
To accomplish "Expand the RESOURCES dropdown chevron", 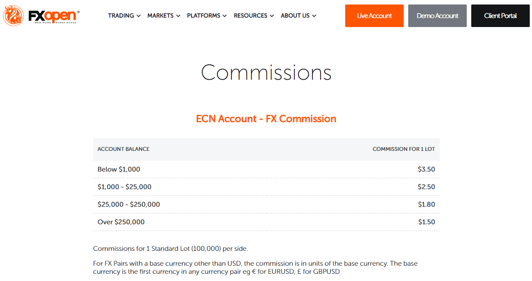I will tap(272, 16).
